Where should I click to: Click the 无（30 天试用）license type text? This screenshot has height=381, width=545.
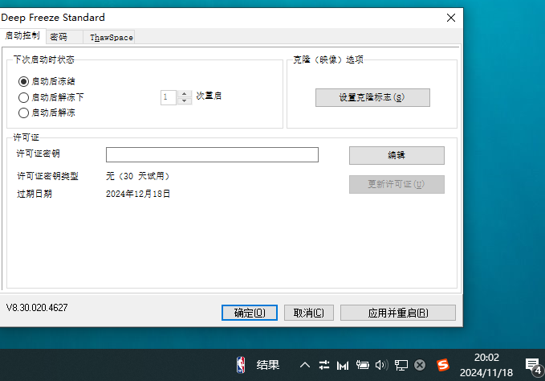137,176
